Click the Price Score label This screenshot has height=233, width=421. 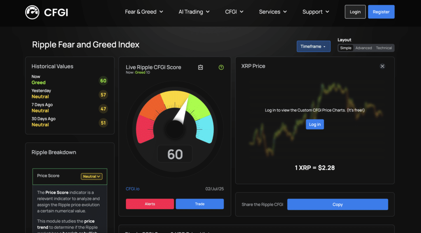coord(48,176)
